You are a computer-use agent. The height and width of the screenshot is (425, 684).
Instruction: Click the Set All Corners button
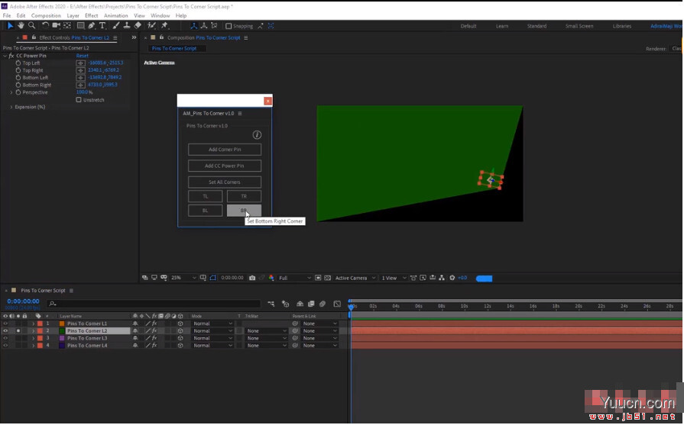pos(225,182)
